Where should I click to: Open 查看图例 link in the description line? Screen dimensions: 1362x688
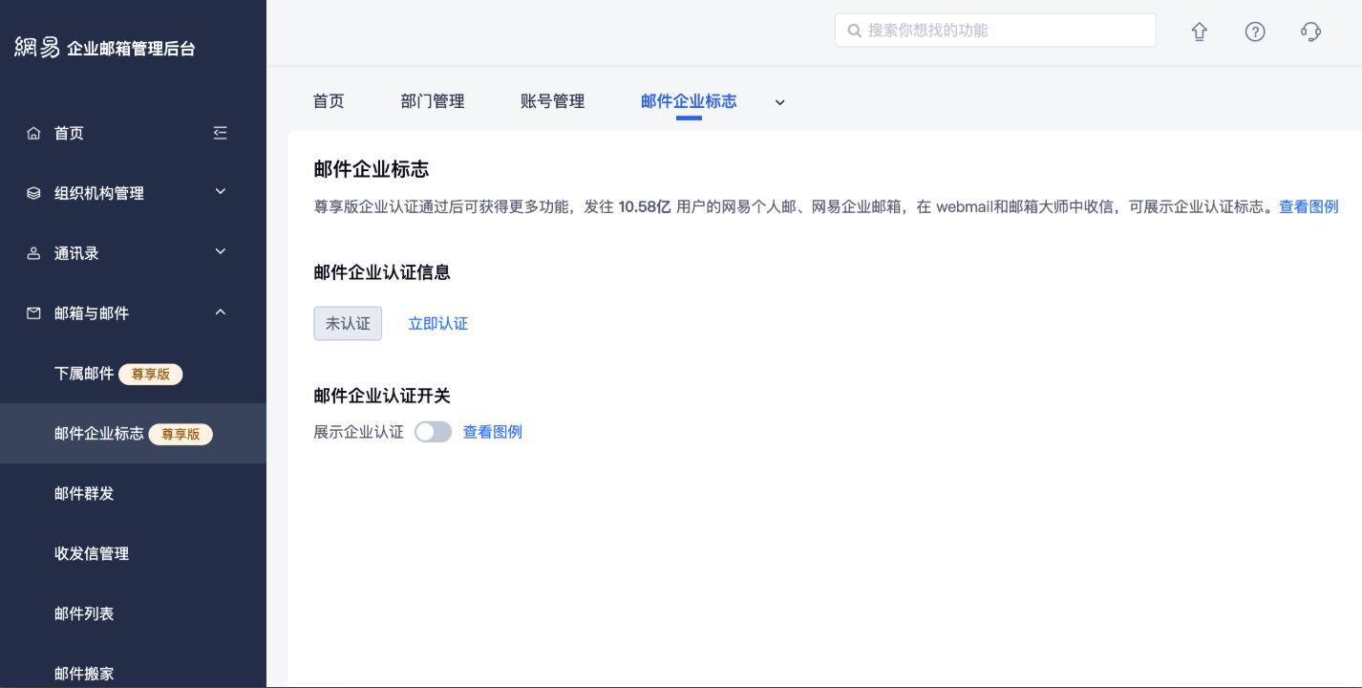point(1309,206)
